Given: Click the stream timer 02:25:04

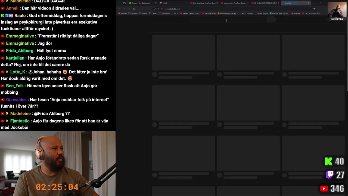Looking at the screenshot, I should pos(57,187).
